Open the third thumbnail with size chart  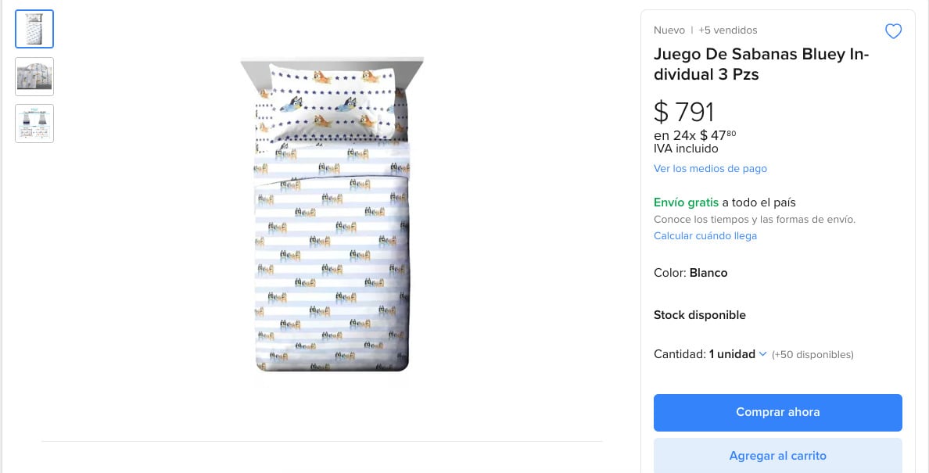(34, 124)
